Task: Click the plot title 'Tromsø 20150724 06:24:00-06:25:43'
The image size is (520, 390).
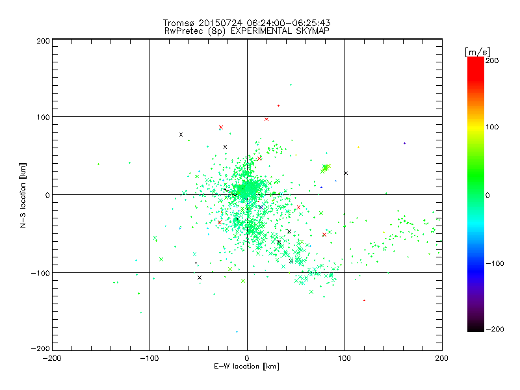Action: coord(246,23)
